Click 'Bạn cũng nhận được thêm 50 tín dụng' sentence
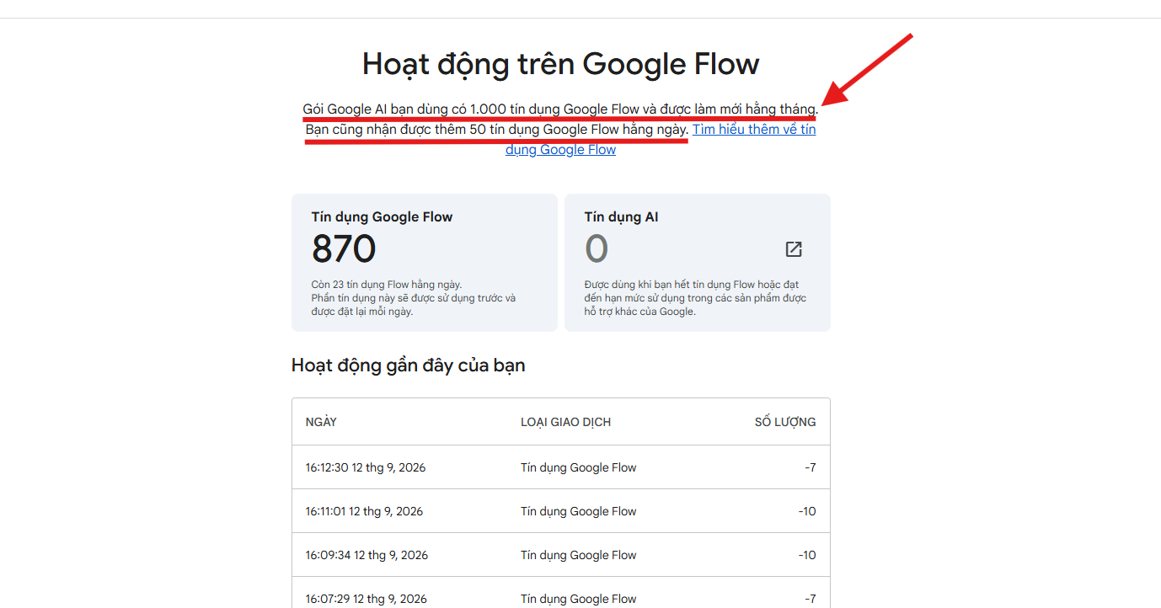The image size is (1161, 608). click(497, 130)
